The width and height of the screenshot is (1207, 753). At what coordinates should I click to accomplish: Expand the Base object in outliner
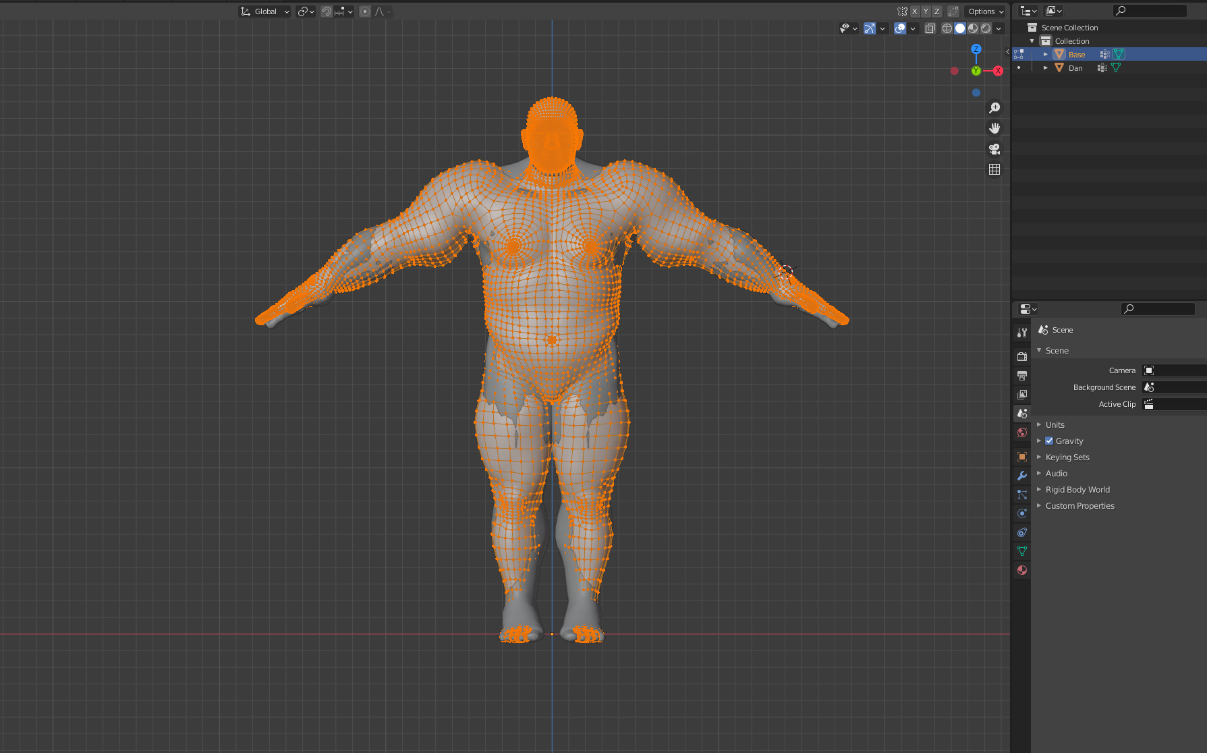(1046, 55)
